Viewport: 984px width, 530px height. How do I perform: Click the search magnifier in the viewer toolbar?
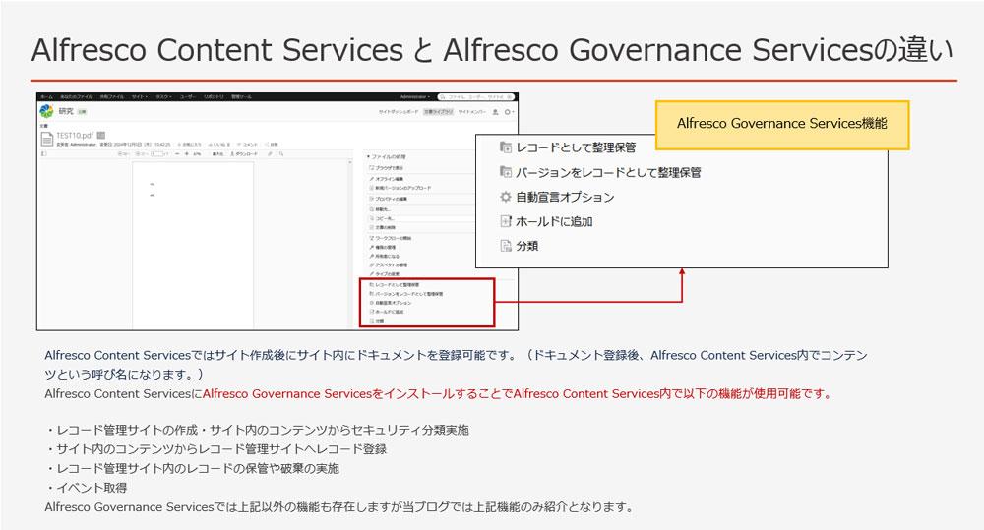(x=281, y=153)
